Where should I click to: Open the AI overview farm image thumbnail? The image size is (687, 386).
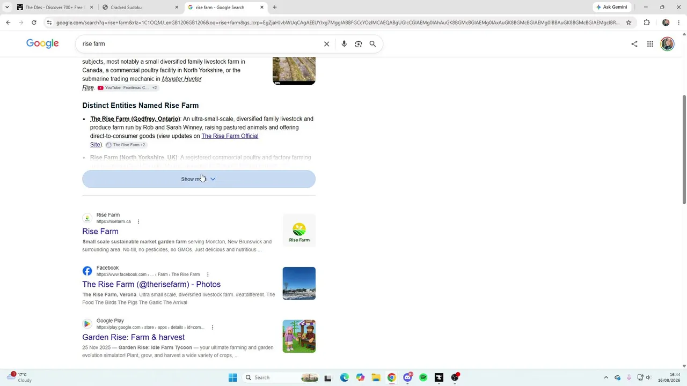(294, 71)
